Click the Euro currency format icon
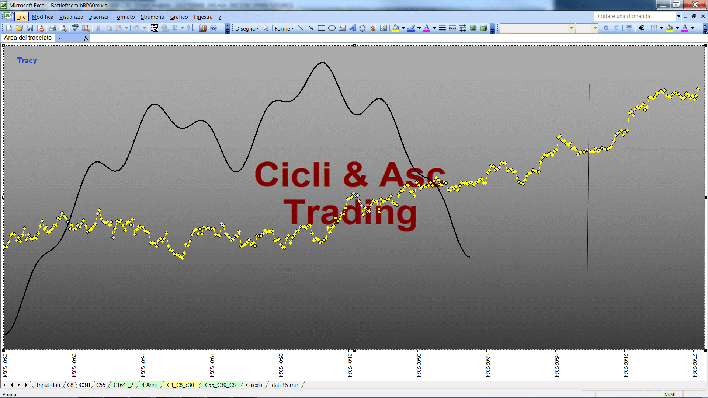 pyautogui.click(x=642, y=28)
